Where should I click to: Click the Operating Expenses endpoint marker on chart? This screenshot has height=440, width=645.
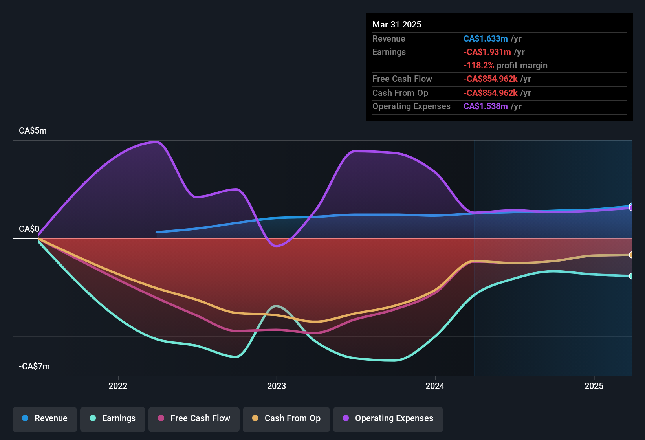click(x=631, y=208)
